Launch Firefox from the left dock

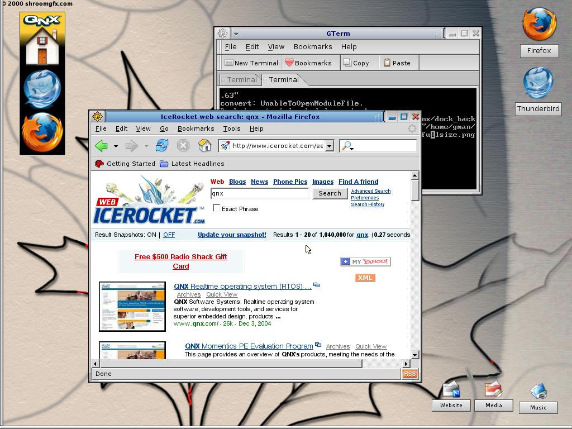click(42, 132)
